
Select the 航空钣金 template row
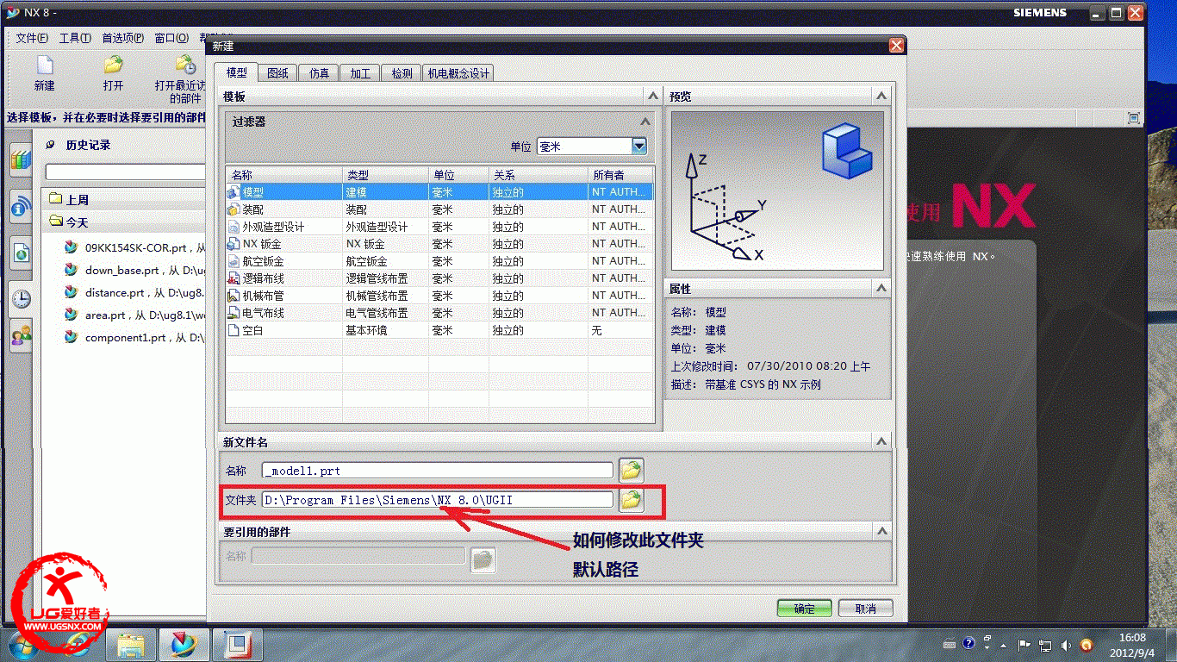[439, 261]
